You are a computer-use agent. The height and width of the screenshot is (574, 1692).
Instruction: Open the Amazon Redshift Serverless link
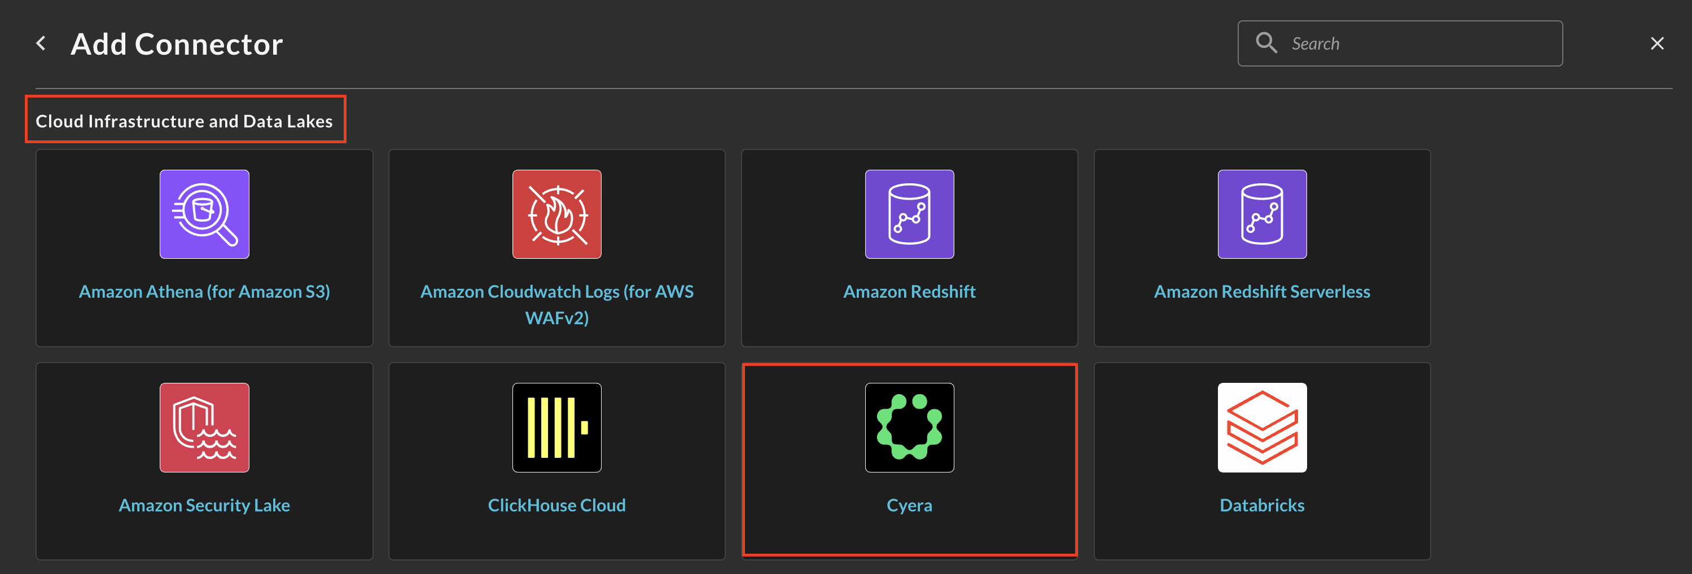click(1263, 292)
